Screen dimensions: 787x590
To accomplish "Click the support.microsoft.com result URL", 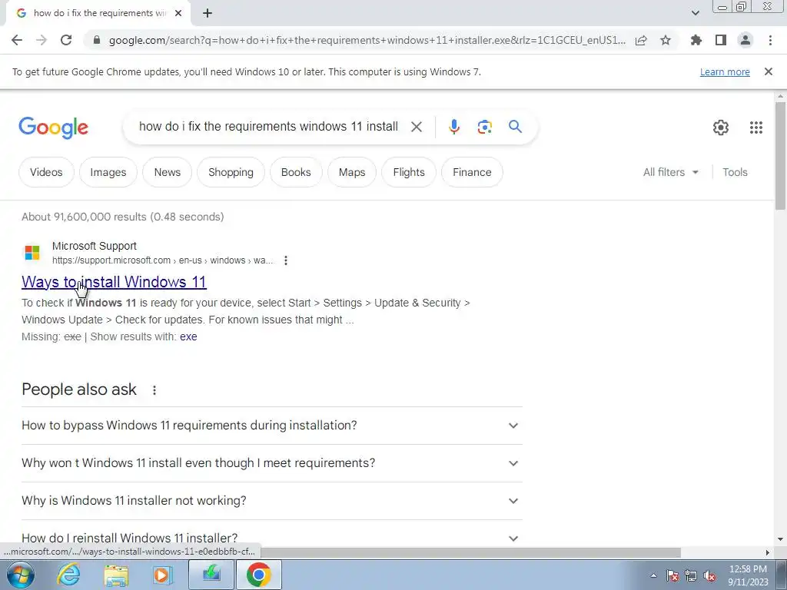I will (x=163, y=260).
